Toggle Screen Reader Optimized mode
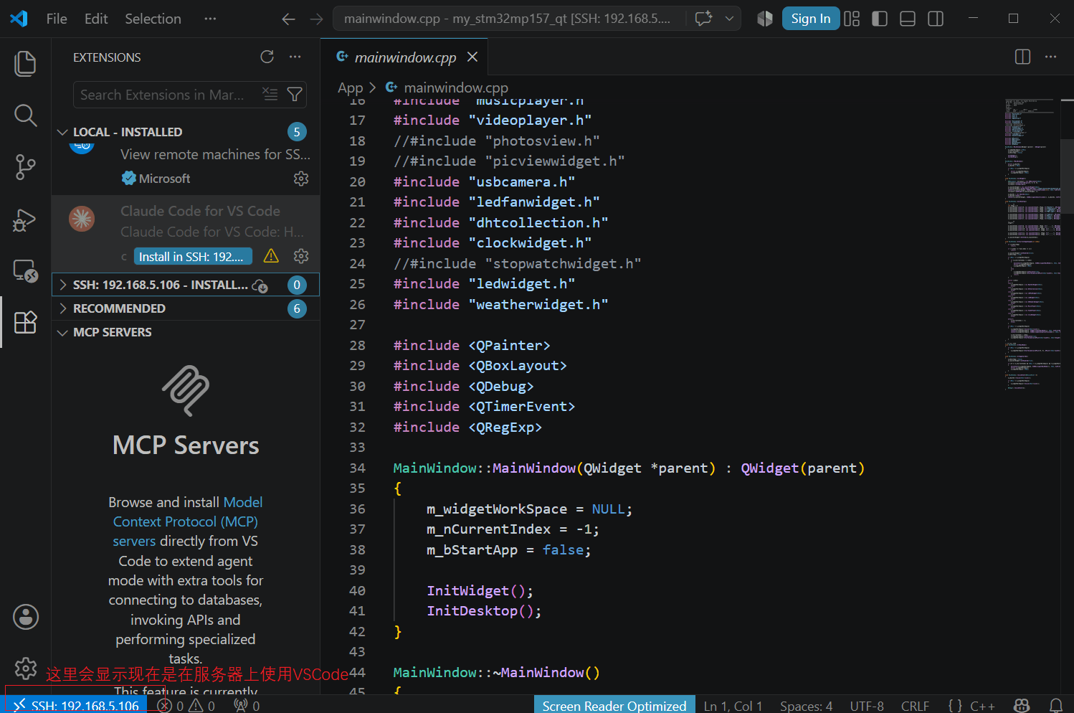The image size is (1074, 713). click(x=614, y=706)
